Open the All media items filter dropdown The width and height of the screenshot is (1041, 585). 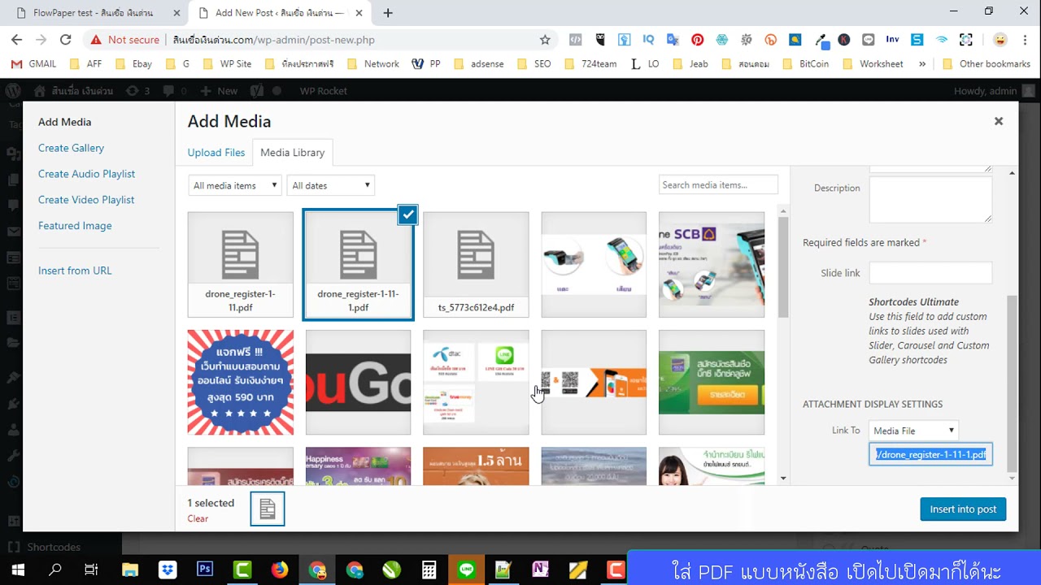coord(235,185)
